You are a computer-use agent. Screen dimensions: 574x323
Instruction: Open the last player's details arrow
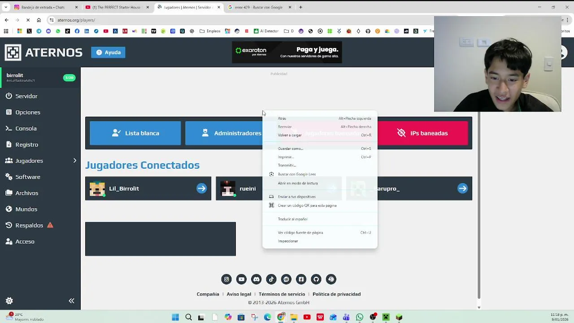click(x=462, y=188)
